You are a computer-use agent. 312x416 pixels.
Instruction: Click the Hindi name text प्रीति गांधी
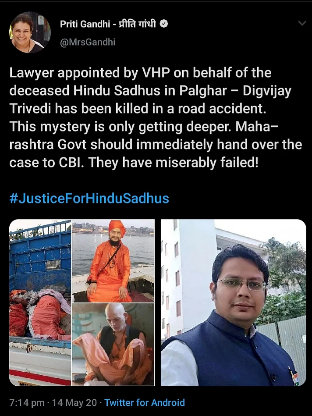coord(138,24)
